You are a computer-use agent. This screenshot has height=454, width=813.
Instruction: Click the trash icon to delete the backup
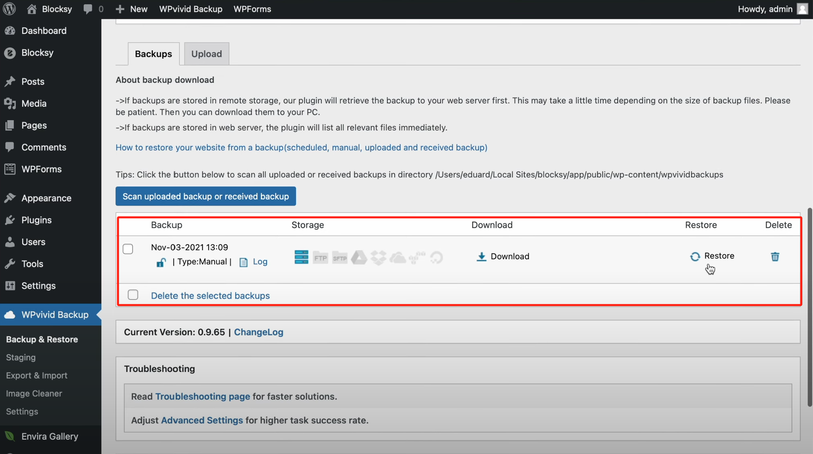click(775, 256)
